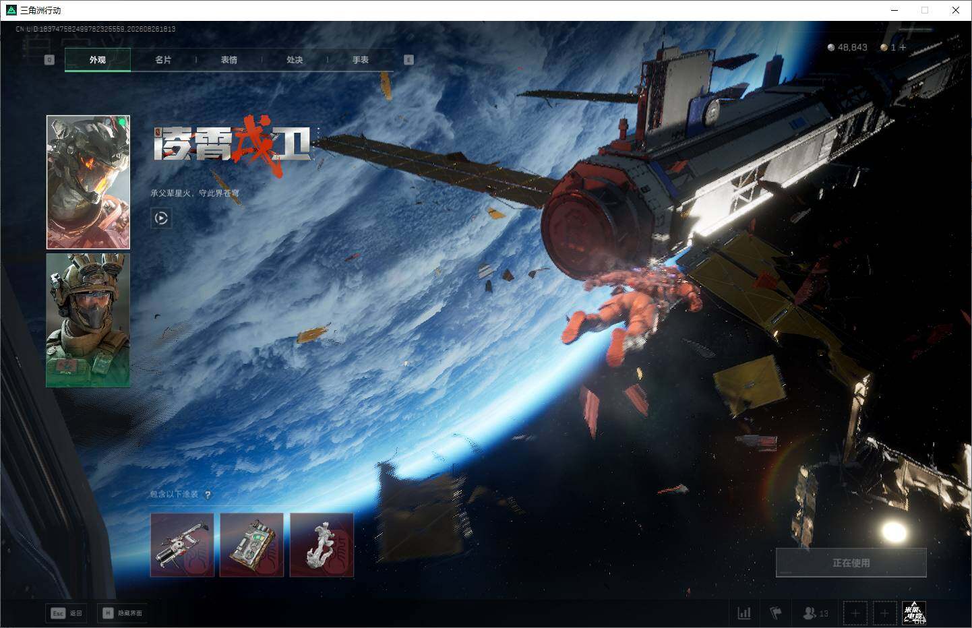
Task: Click the 48,843 currency balance
Action: pos(847,47)
